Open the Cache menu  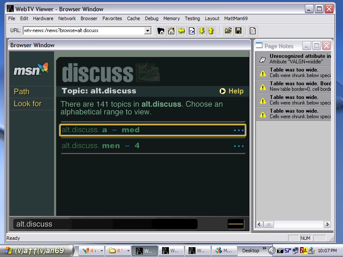[x=133, y=18]
